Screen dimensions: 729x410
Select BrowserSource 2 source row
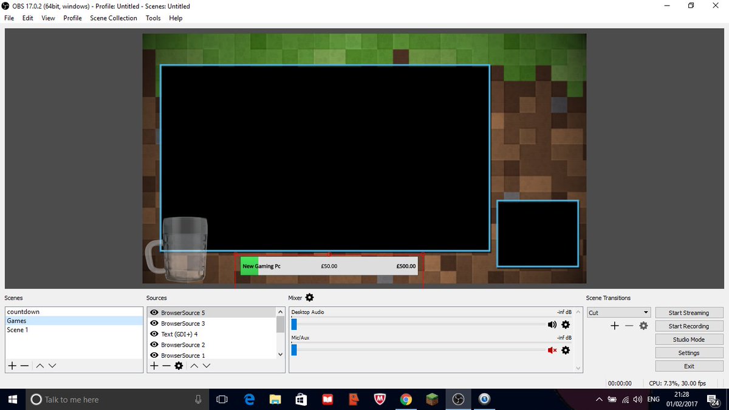(212, 344)
